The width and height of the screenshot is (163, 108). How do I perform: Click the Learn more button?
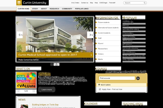coord(47,90)
